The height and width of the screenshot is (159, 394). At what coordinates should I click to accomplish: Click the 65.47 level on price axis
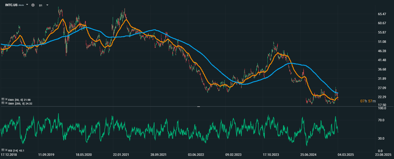click(x=382, y=14)
